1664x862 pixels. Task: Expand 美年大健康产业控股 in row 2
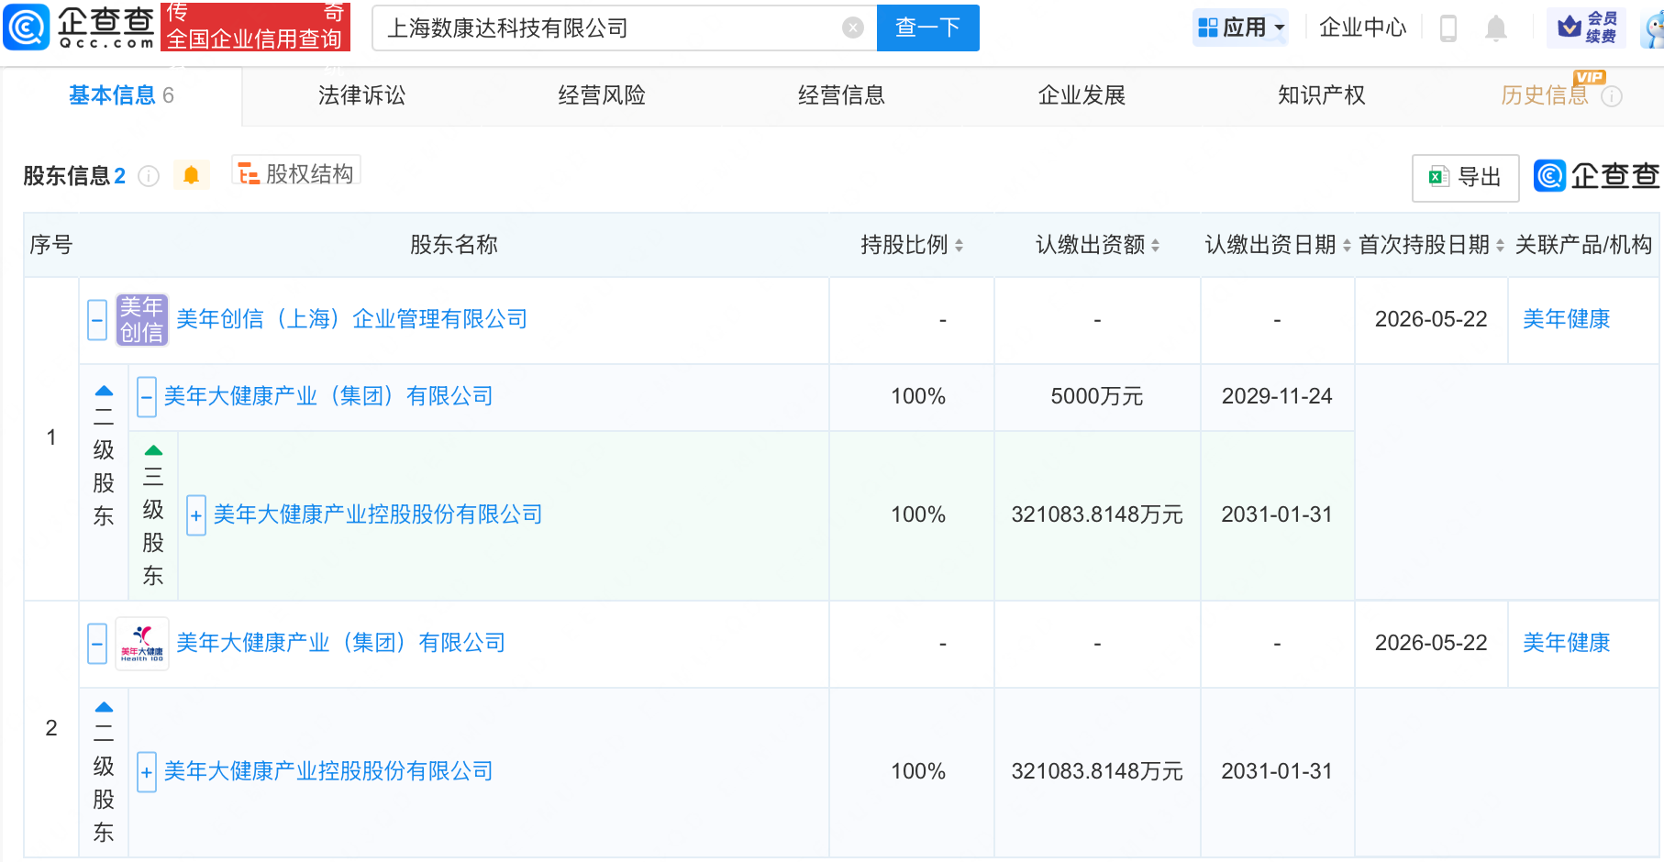(147, 772)
